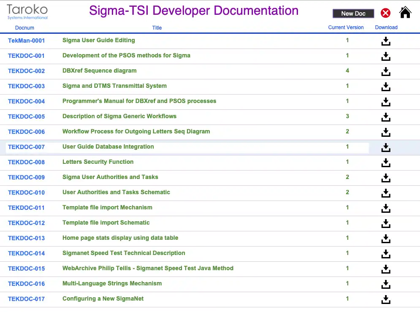This screenshot has height=312, width=420.
Task: Click the Title column header
Action: tap(157, 27)
